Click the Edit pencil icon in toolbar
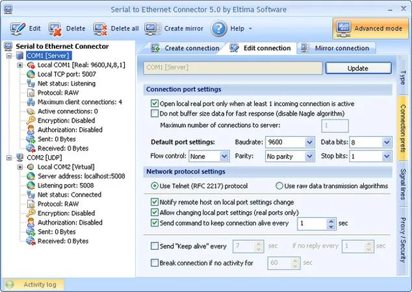412x292 pixels. (x=18, y=29)
